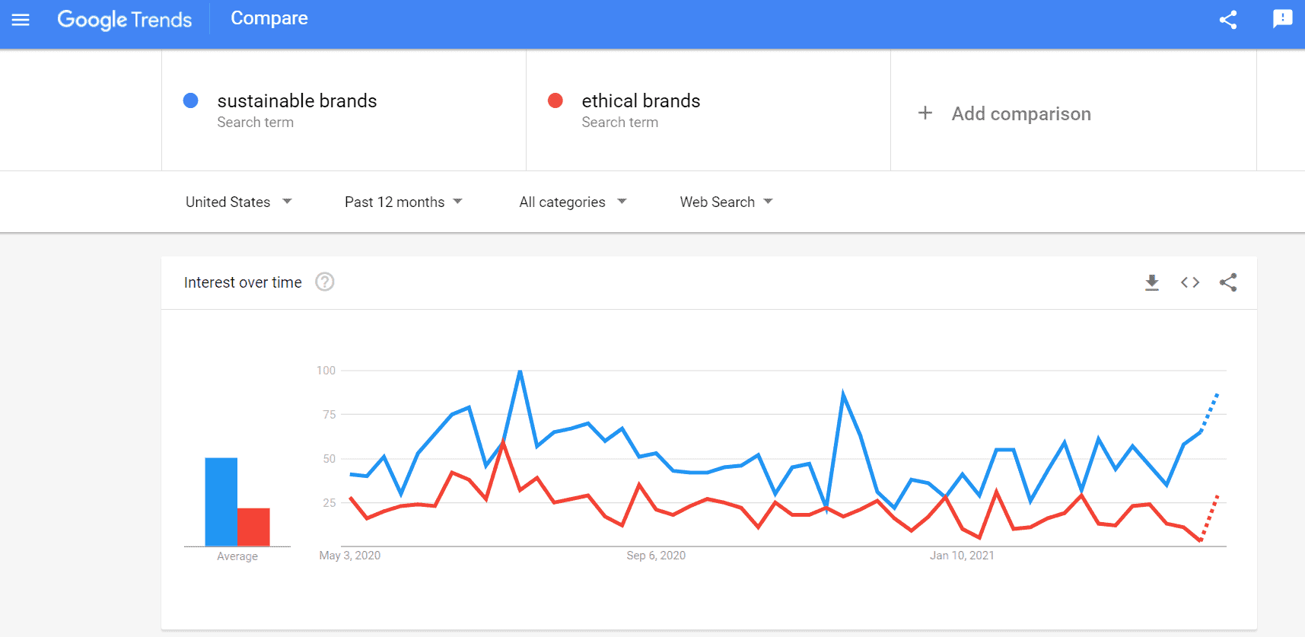Click the blue sustainable brands color dot
1305x637 pixels.
(191, 100)
